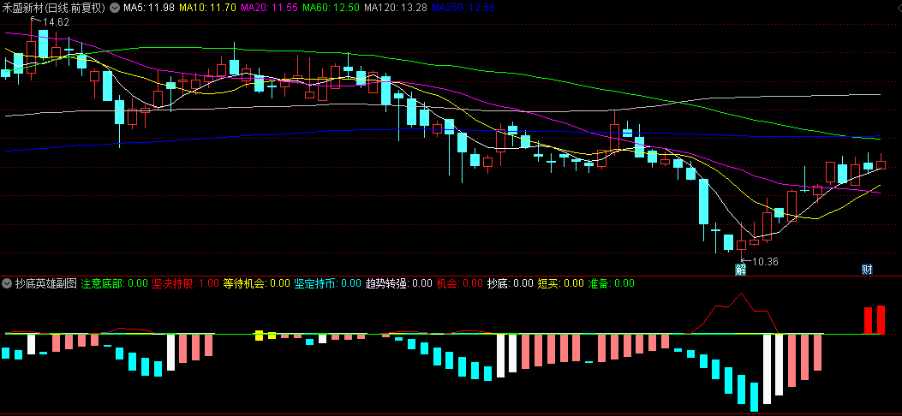902x416 pixels.
Task: Click the 等待机会: 0.00 value
Action: [x=257, y=283]
